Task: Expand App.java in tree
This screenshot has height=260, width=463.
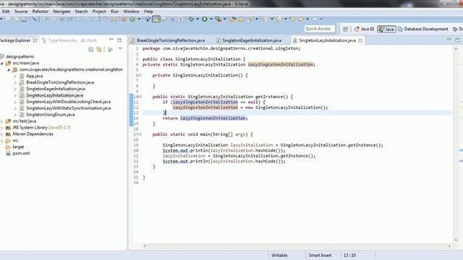Action: coord(15,76)
